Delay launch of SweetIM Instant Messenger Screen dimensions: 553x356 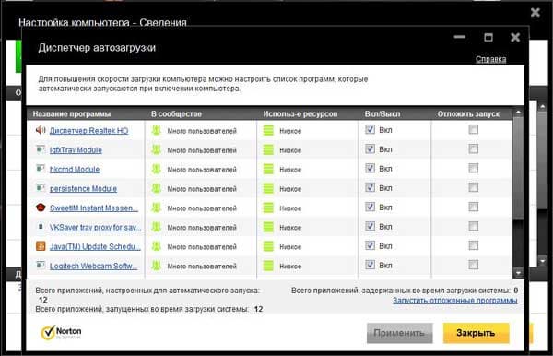tap(474, 207)
